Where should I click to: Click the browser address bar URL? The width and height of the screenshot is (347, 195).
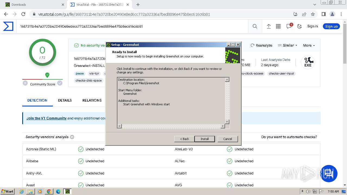tap(124, 14)
